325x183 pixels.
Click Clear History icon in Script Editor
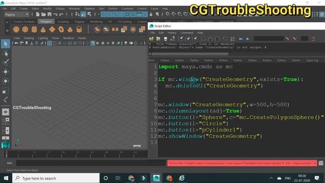[181, 39]
